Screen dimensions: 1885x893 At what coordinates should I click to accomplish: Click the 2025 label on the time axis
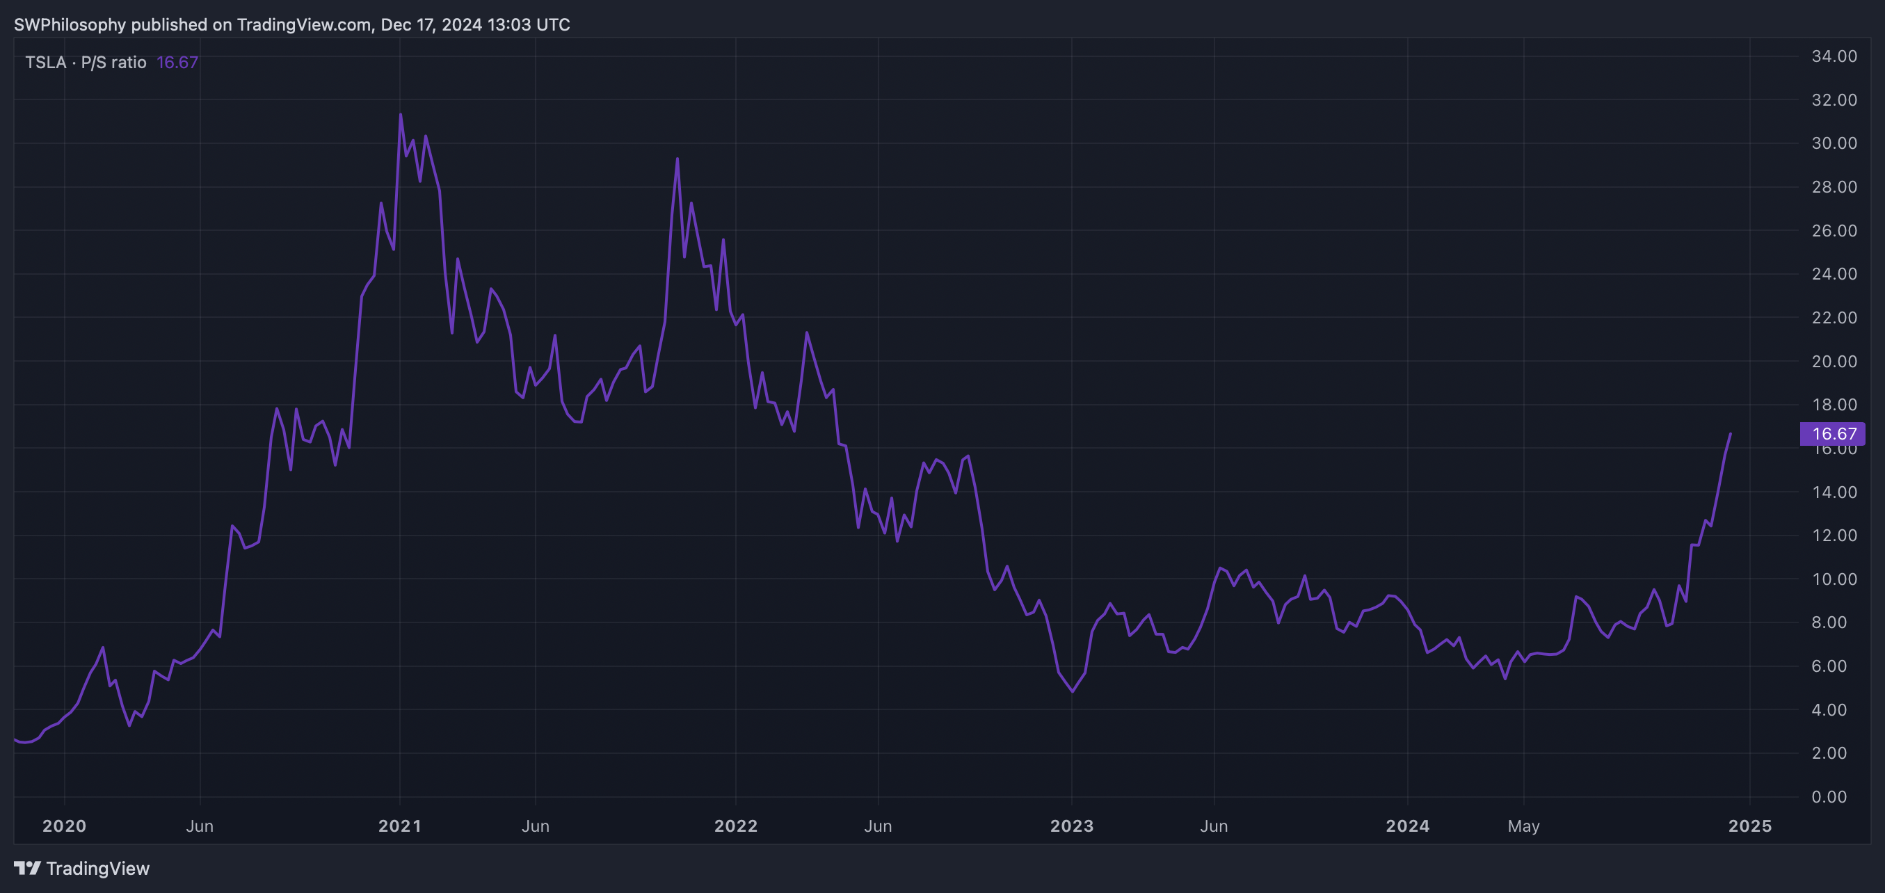[x=1749, y=826]
